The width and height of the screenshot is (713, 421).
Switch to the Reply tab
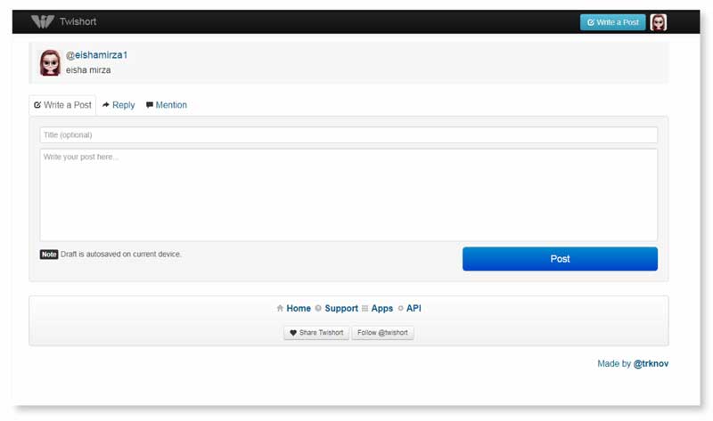point(119,105)
